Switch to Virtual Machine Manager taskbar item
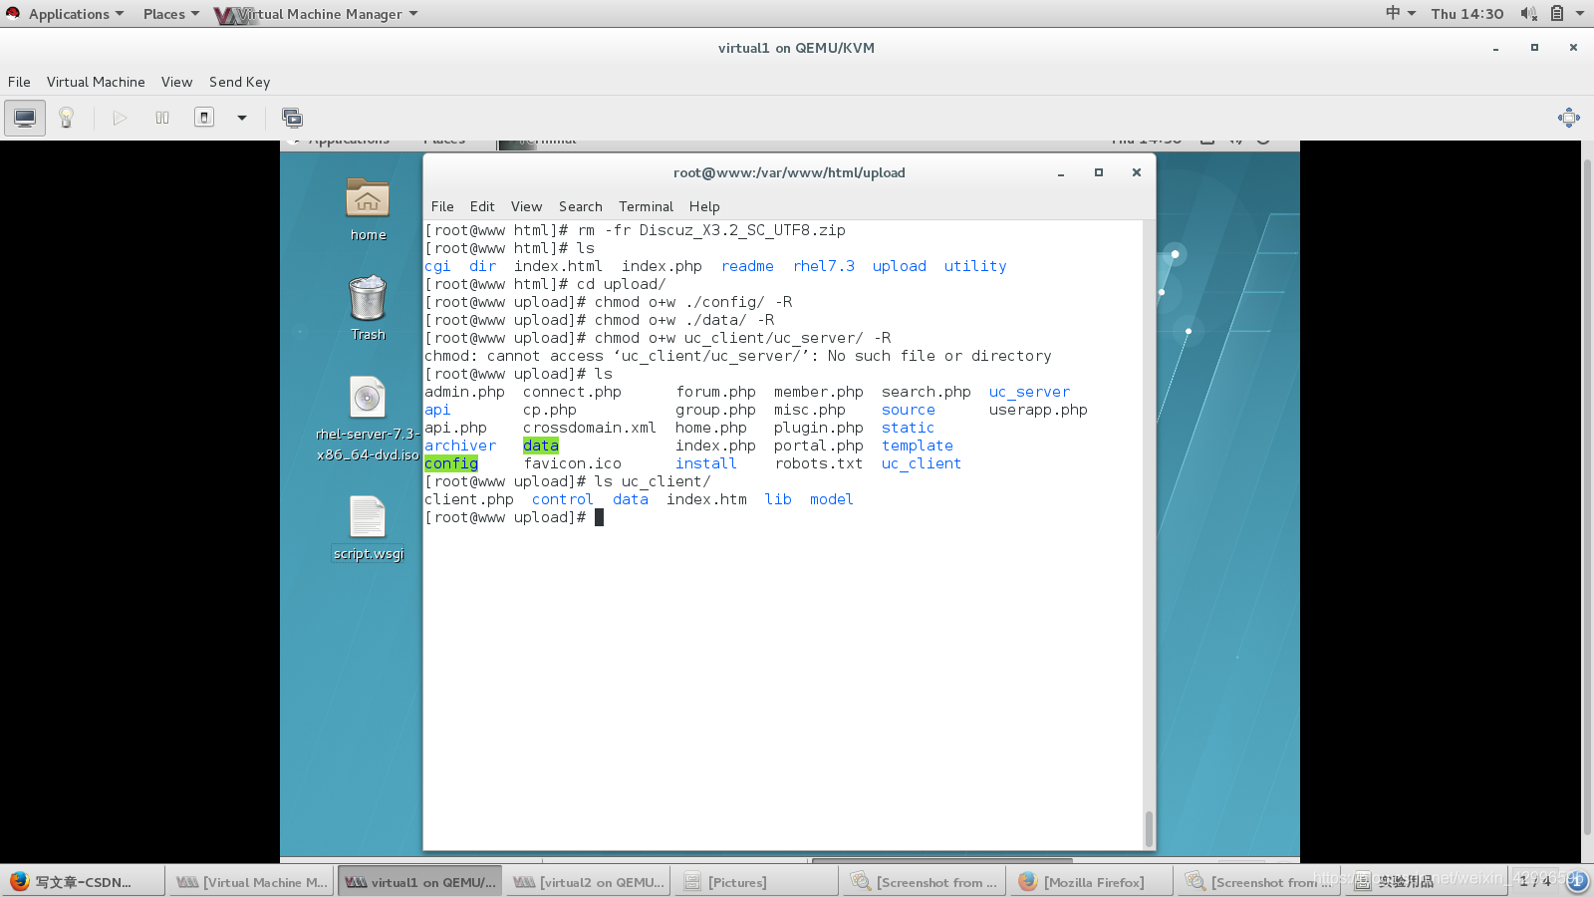 251,882
